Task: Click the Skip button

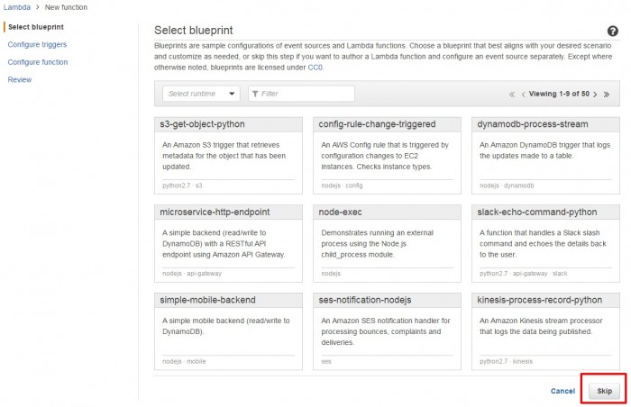Action: (x=604, y=391)
